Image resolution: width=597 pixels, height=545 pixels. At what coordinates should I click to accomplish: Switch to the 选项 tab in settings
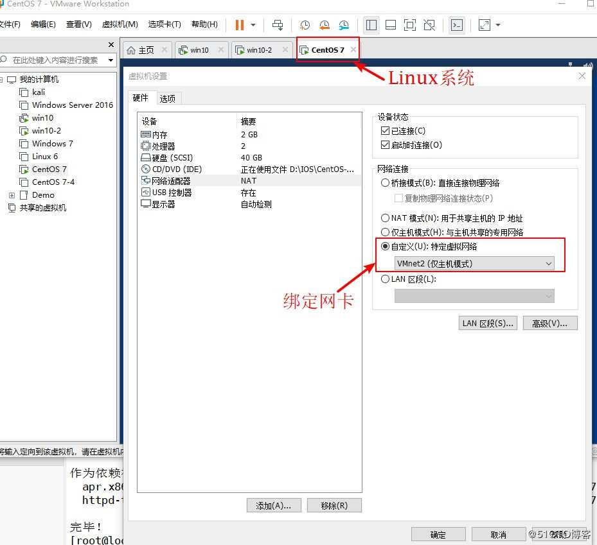coord(168,99)
